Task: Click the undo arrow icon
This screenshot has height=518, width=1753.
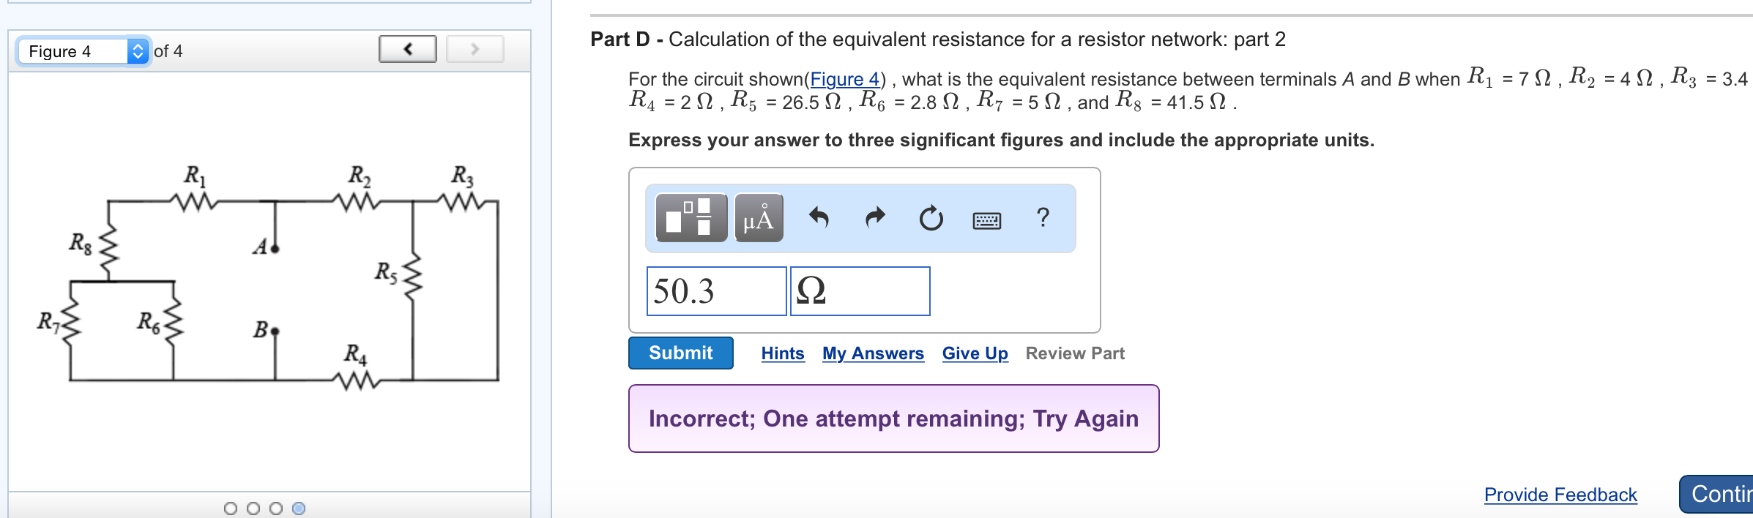Action: 819,217
